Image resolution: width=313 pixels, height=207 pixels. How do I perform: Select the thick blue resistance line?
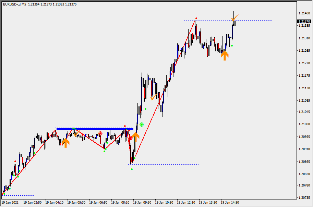[95, 129]
